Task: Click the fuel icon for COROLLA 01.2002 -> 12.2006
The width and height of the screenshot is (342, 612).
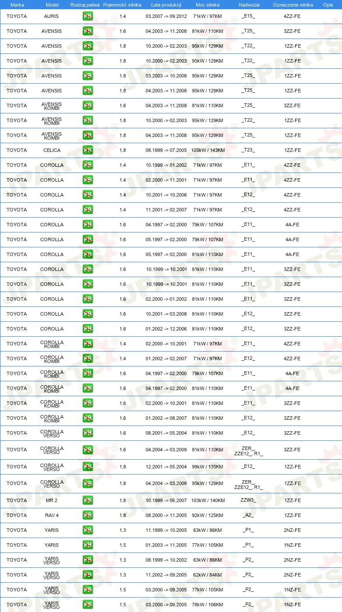Action: [87, 329]
